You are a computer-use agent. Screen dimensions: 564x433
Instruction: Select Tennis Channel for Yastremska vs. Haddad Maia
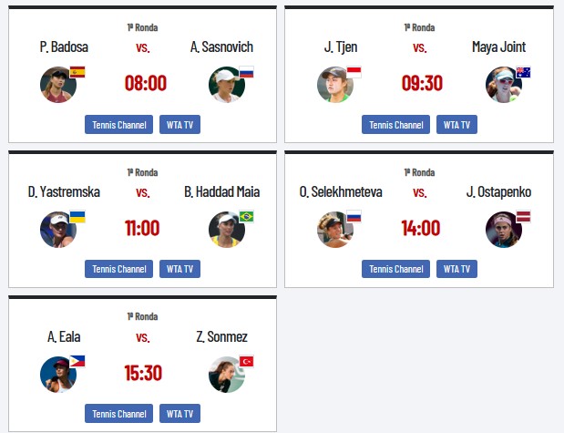(x=119, y=269)
